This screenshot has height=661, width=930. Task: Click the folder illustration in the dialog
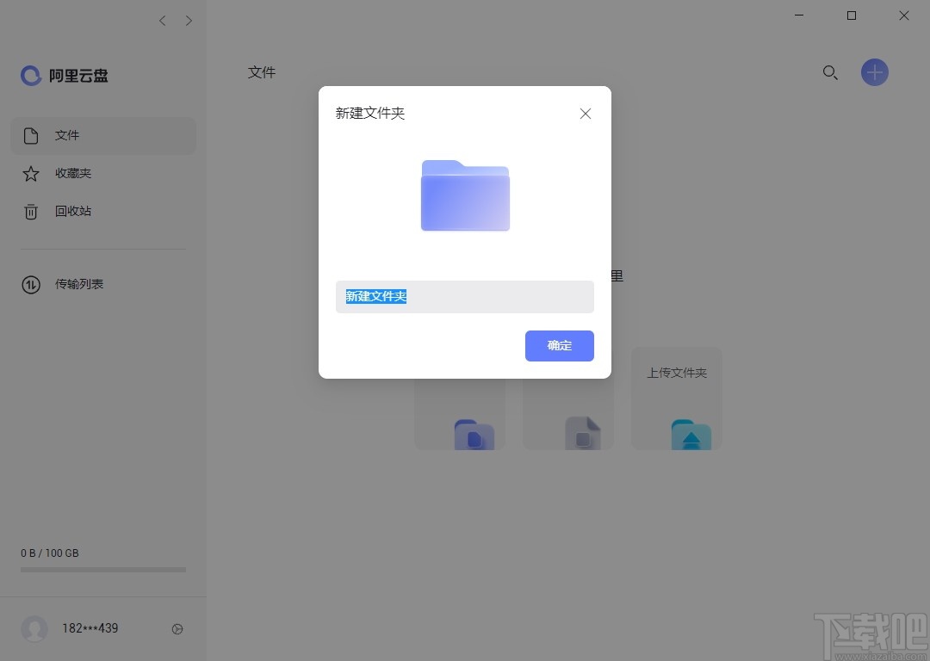pos(465,195)
